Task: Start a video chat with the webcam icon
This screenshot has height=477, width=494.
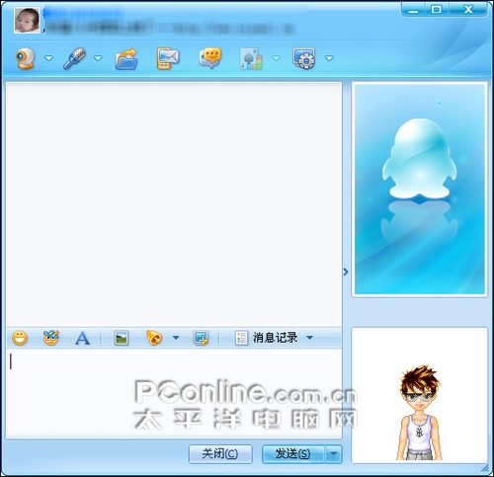Action: coord(26,58)
